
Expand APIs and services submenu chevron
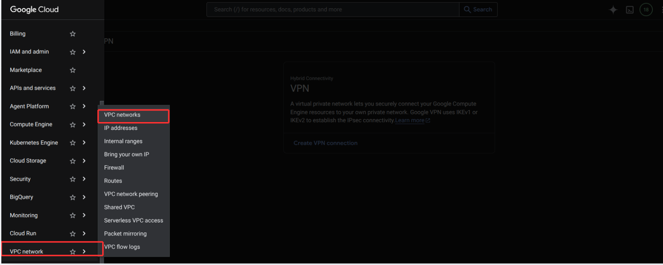(84, 88)
